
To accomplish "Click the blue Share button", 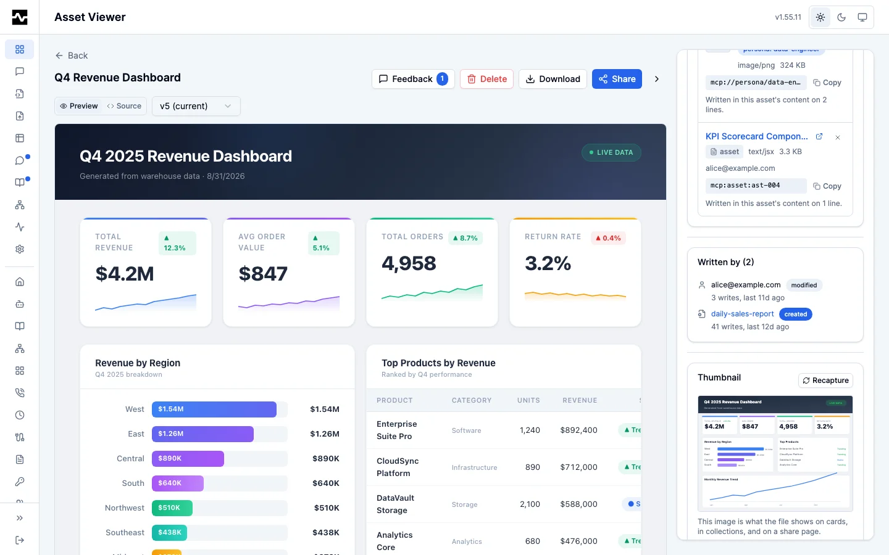I will (617, 79).
